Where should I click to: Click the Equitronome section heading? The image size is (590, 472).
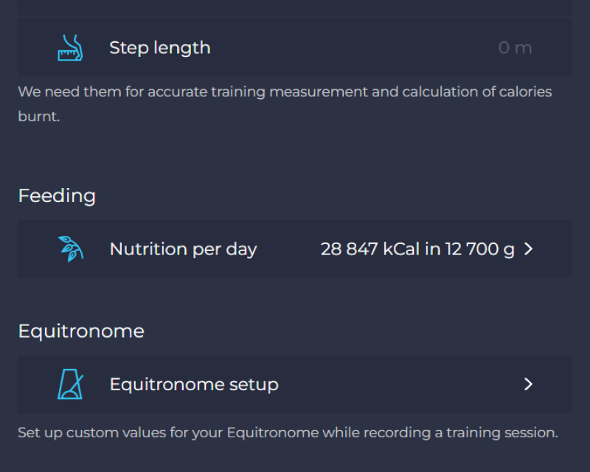point(81,331)
